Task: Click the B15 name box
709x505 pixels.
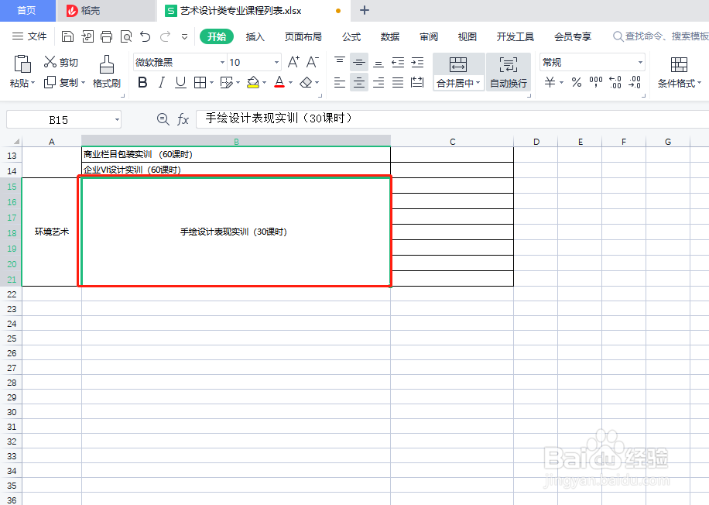Action: (58, 119)
